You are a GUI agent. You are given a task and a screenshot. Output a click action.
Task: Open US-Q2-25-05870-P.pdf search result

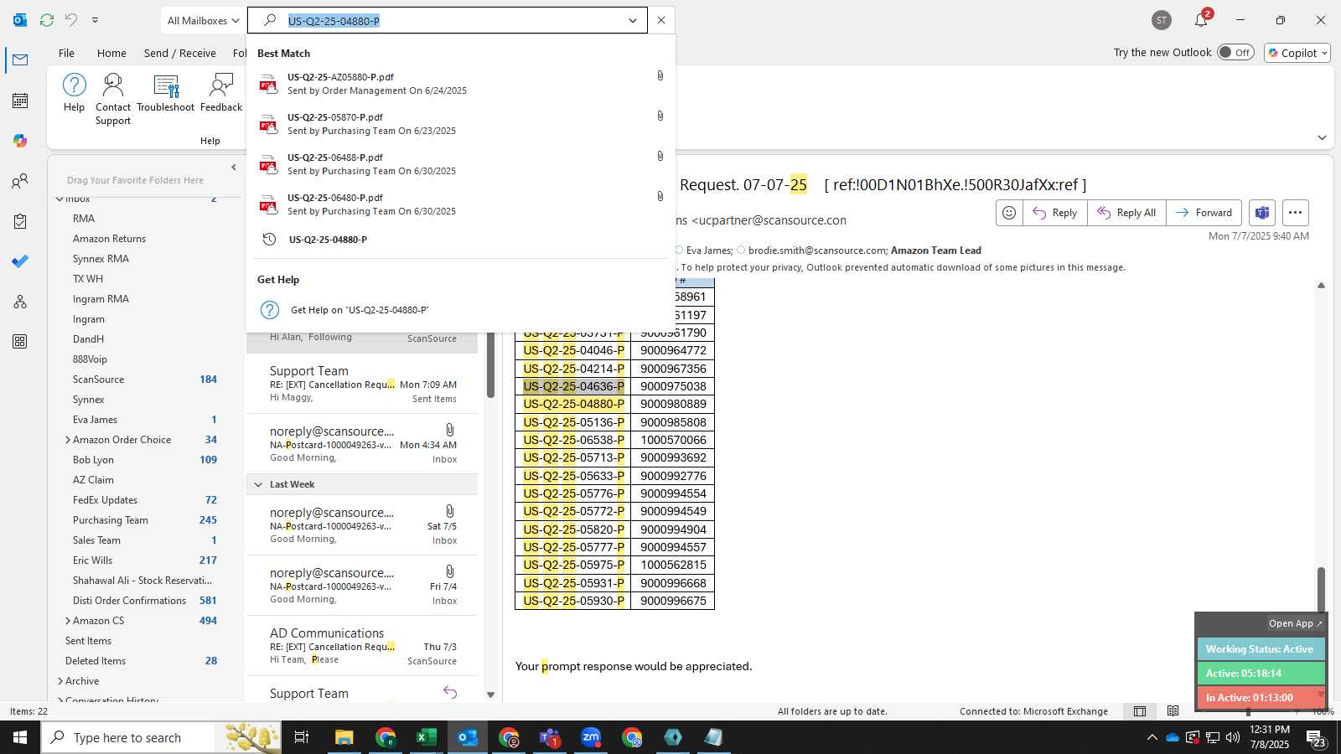point(460,124)
